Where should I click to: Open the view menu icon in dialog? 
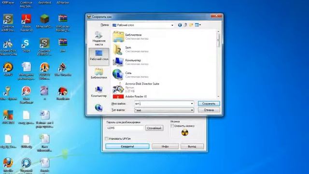coord(197,25)
